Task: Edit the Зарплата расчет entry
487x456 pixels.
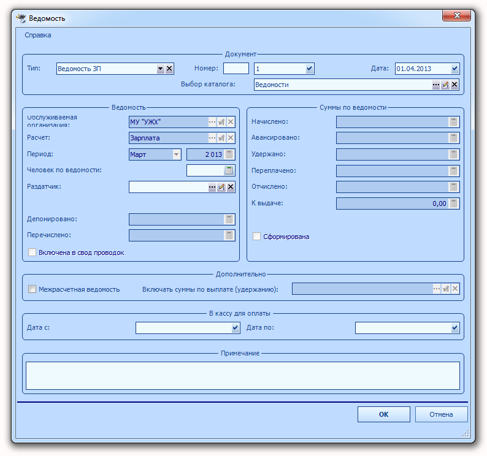Action: (221, 138)
